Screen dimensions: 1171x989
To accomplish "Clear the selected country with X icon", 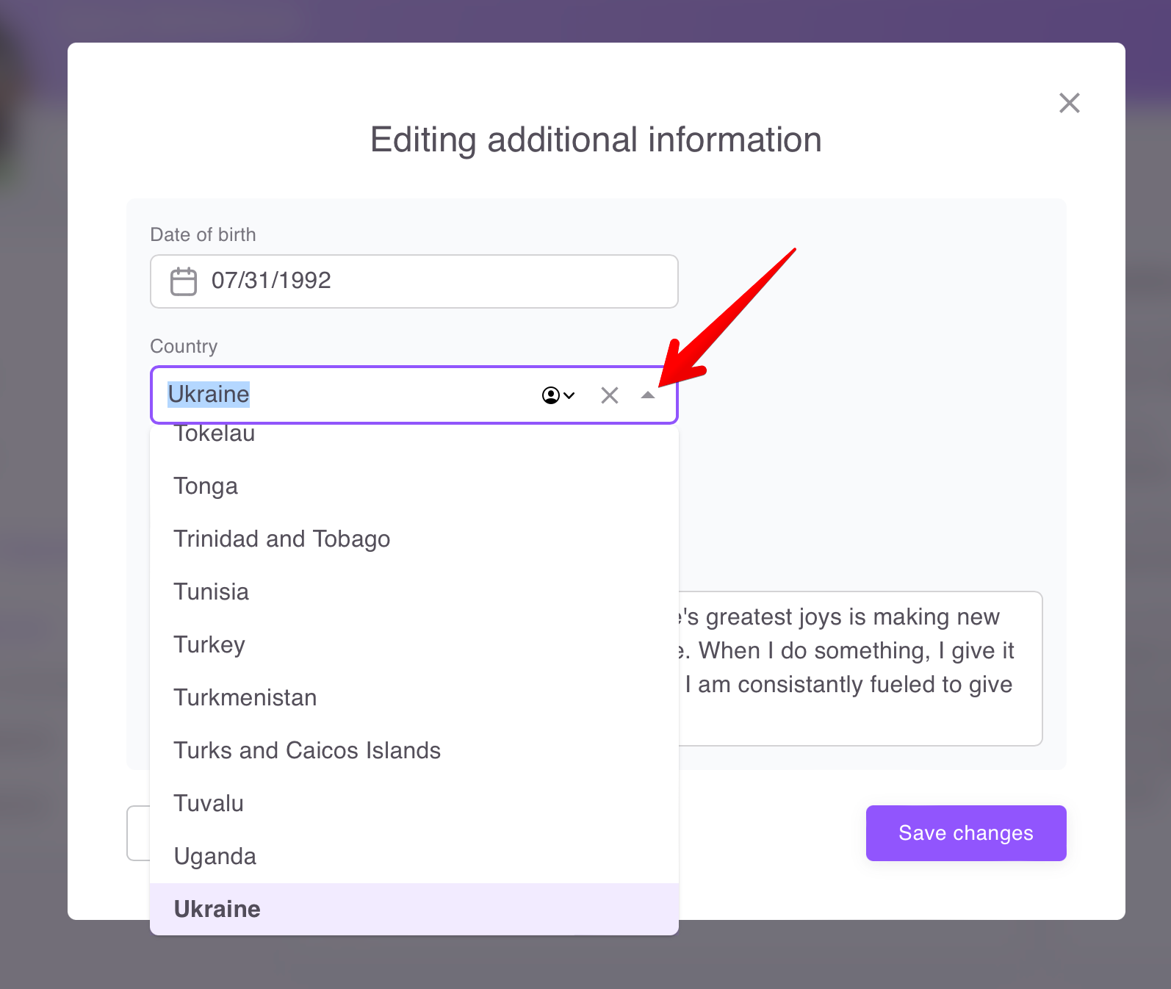I will [609, 395].
